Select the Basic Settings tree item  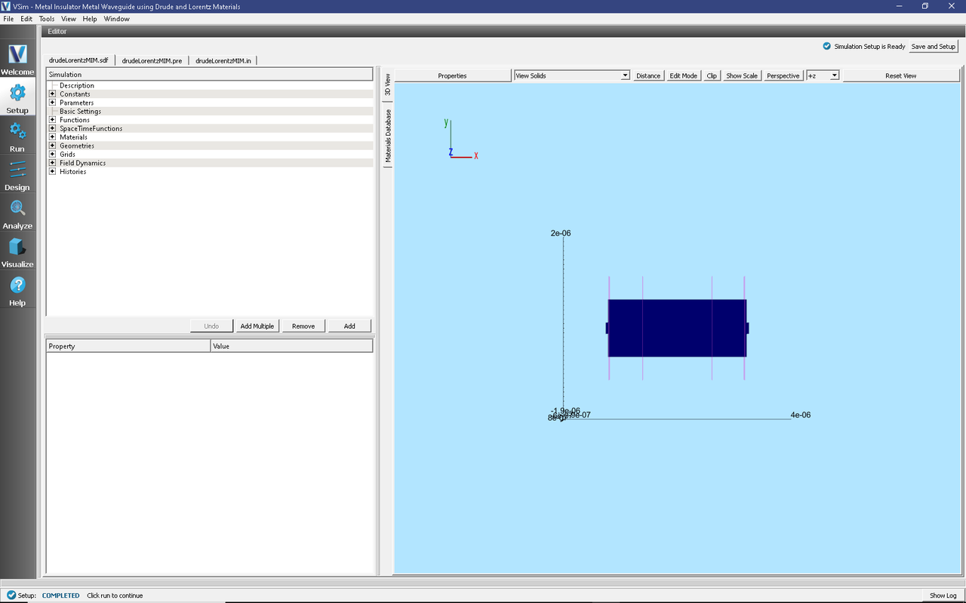(80, 112)
